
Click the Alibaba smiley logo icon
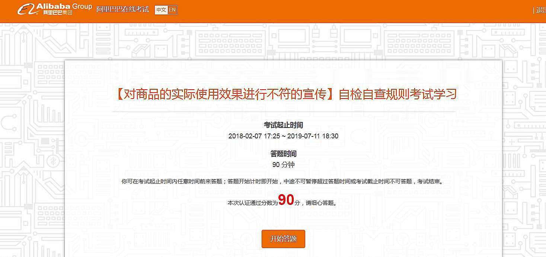(x=26, y=9)
